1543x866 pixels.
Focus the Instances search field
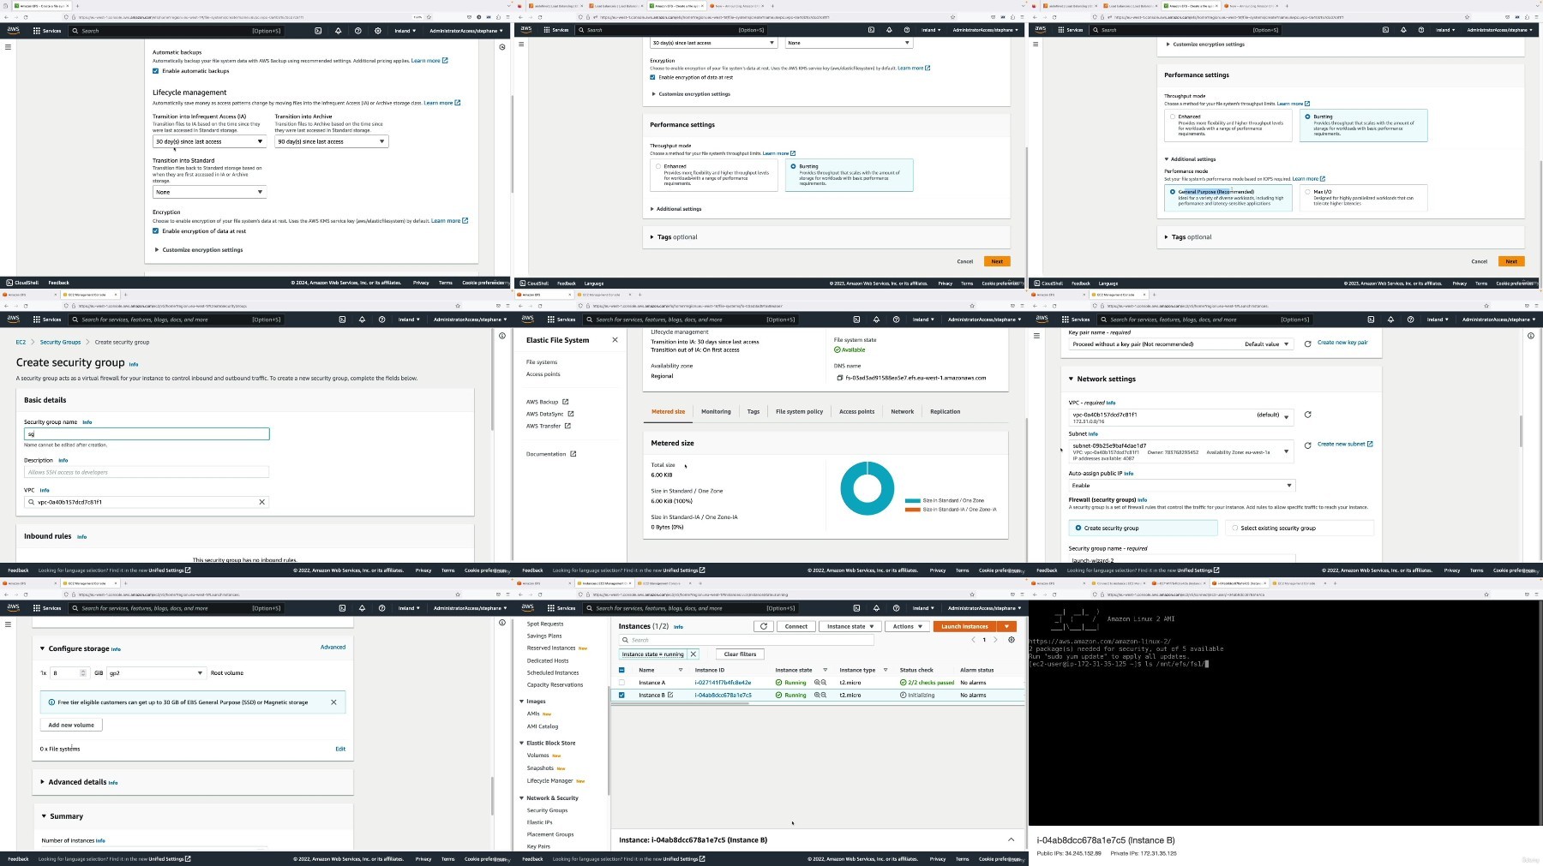(x=746, y=640)
